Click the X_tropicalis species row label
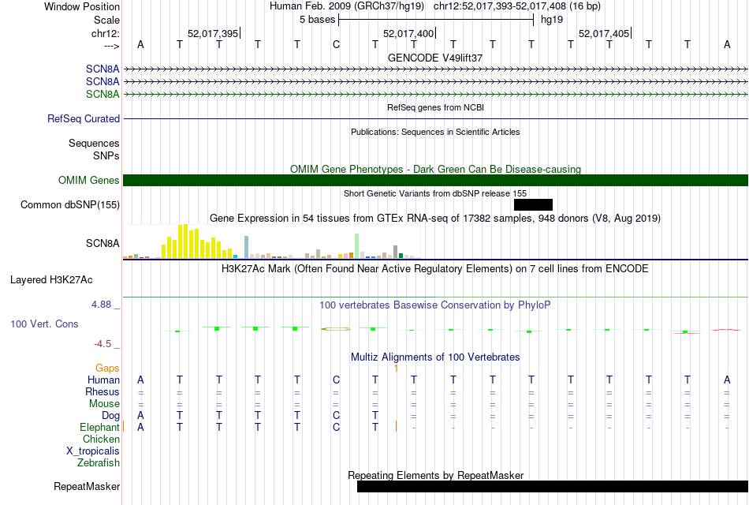This screenshot has height=505, width=749. pos(93,451)
